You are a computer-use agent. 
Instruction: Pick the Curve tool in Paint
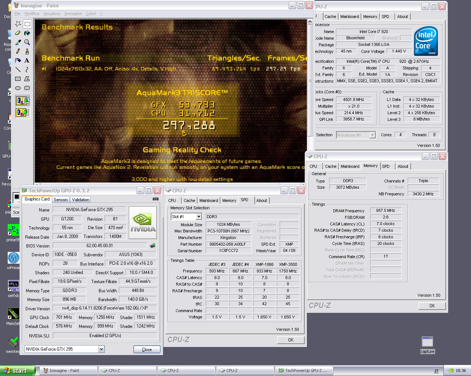pyautogui.click(x=27, y=69)
